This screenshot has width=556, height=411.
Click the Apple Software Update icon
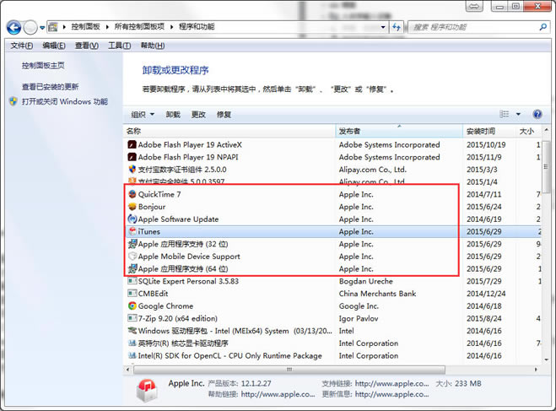[x=132, y=219]
